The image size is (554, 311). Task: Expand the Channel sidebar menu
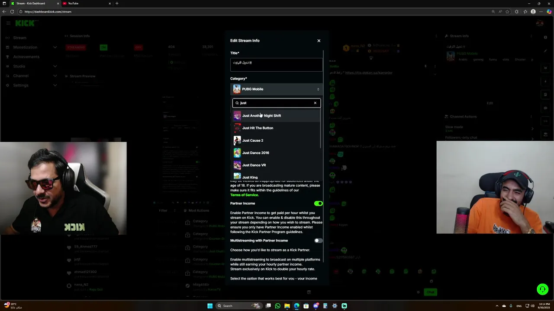coord(30,76)
